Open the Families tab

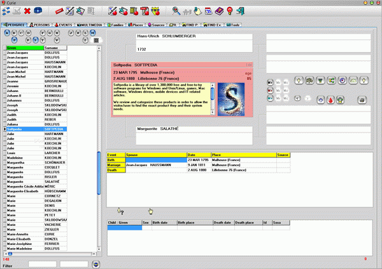click(x=116, y=25)
